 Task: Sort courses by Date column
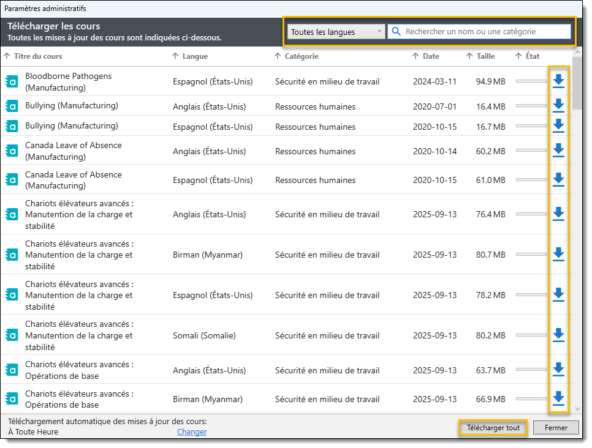(430, 56)
